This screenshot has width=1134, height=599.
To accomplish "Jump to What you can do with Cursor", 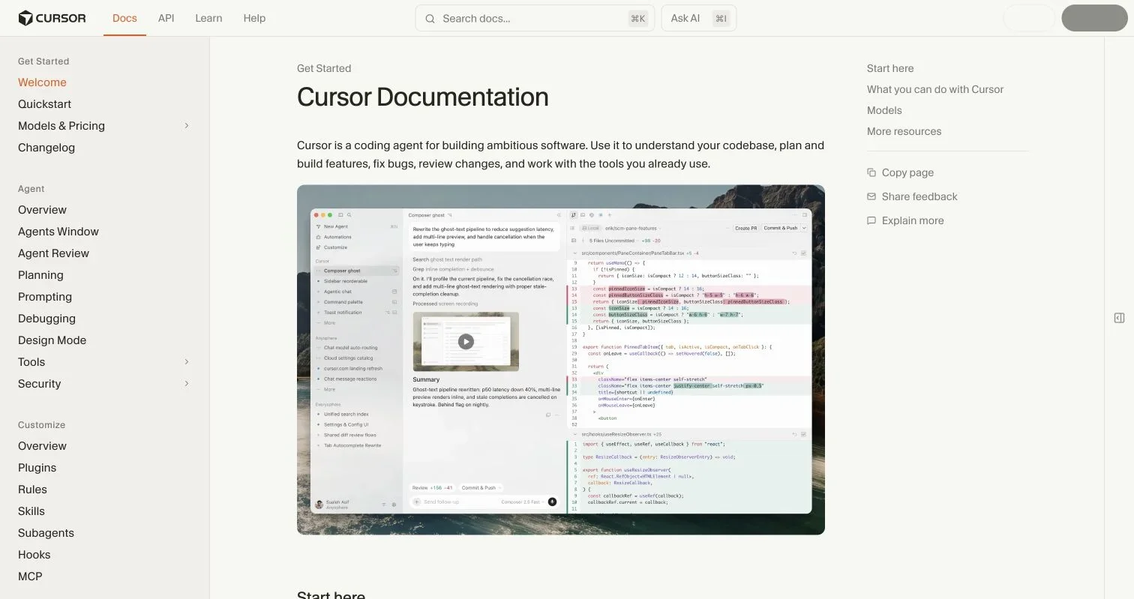I will tap(935, 89).
